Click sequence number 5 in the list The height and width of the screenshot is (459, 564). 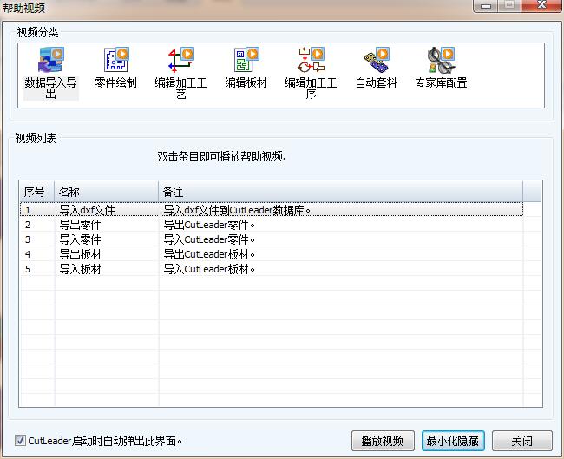tap(28, 269)
